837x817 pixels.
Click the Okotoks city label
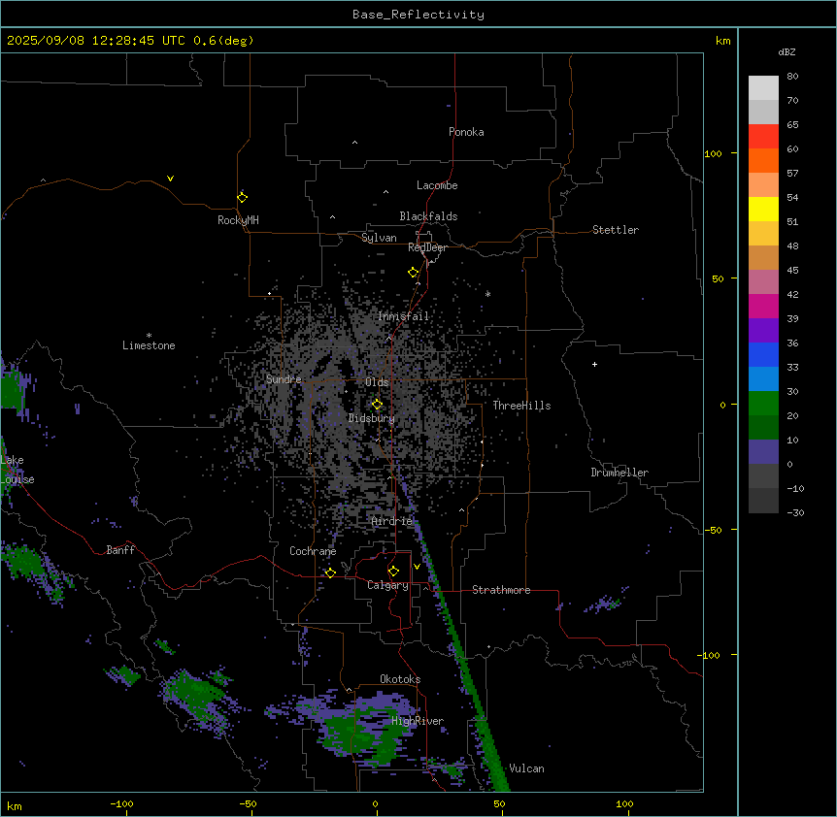[400, 679]
